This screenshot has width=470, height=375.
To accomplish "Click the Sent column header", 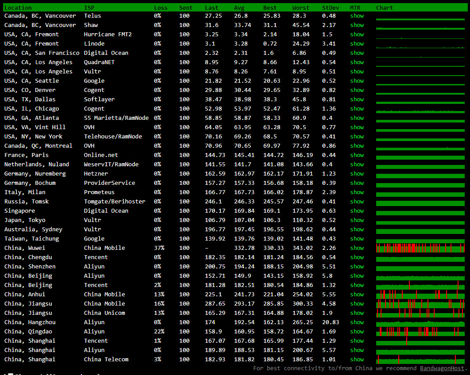I will tap(186, 8).
